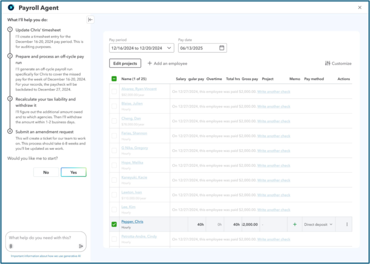Viewport: 370px width, 264px height.
Task: Click Add an employee
Action: tap(167, 63)
